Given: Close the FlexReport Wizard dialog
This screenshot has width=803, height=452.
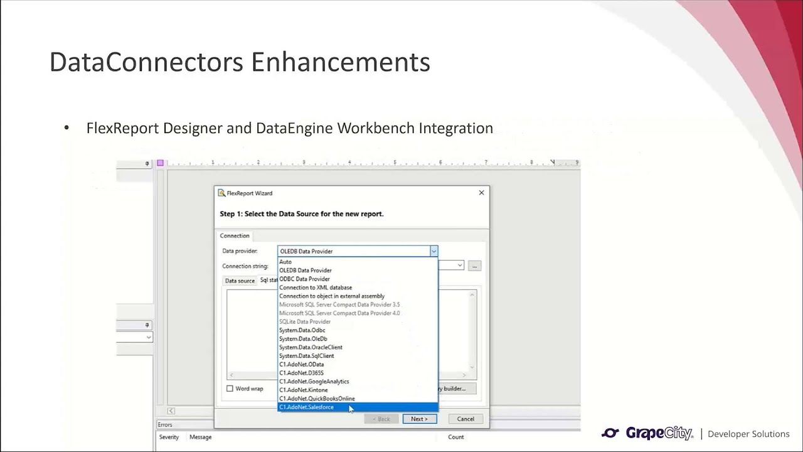Looking at the screenshot, I should [481, 193].
